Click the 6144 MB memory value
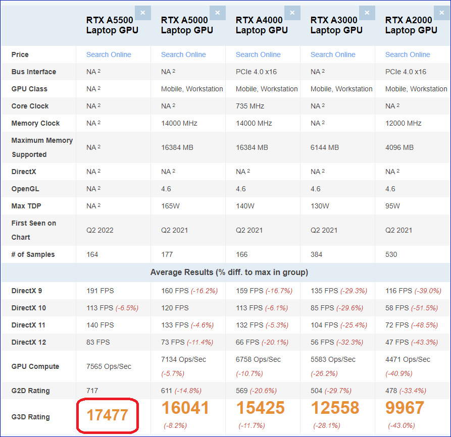The width and height of the screenshot is (451, 437). (325, 147)
